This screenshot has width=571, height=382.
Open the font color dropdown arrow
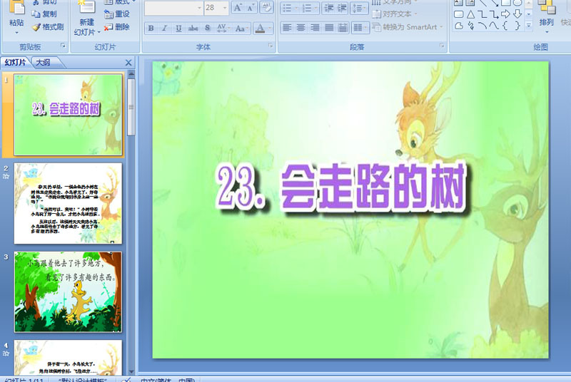tap(270, 28)
